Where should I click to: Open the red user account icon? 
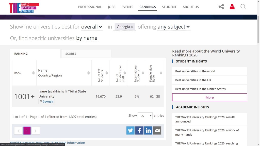click(x=232, y=7)
